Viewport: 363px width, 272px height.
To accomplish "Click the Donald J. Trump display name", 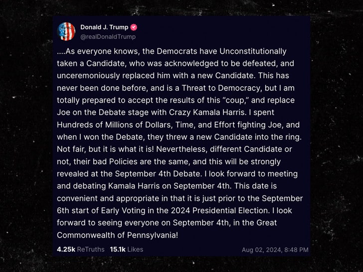I will point(104,27).
